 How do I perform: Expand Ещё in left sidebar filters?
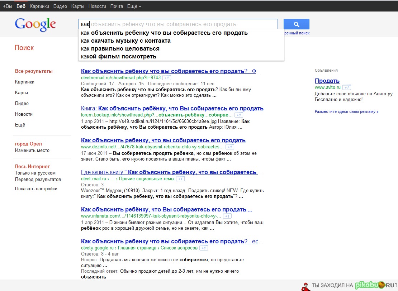[x=20, y=125]
